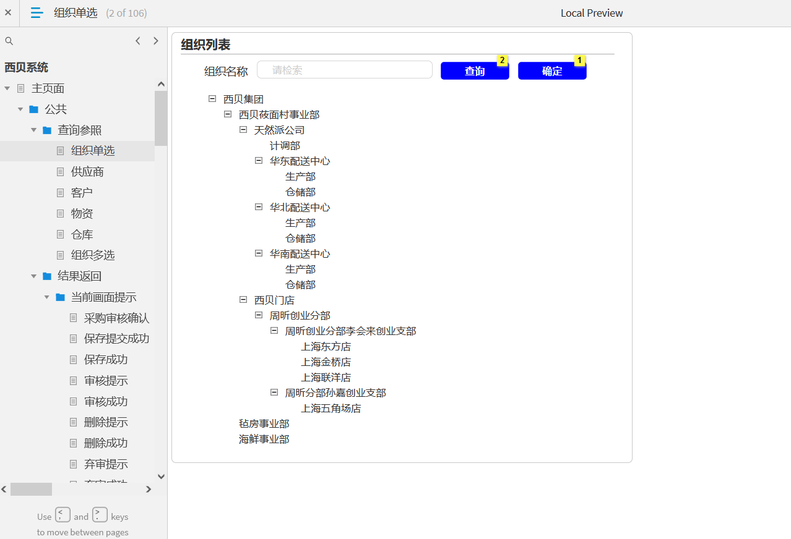The width and height of the screenshot is (791, 539).
Task: Click the page icon beside 删除提示
Action: coord(74,423)
